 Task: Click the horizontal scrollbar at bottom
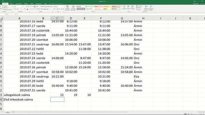(162, 112)
